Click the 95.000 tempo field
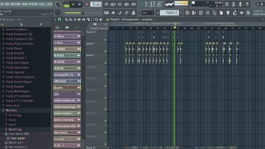Viewport: 265px width, 149px height. point(96,5)
